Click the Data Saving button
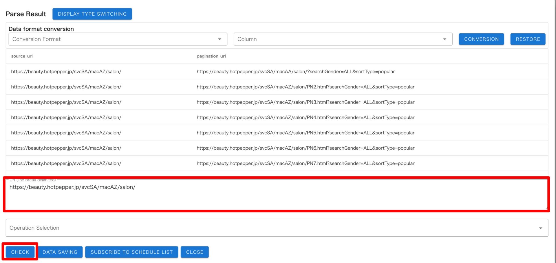The width and height of the screenshot is (556, 263). click(x=60, y=252)
